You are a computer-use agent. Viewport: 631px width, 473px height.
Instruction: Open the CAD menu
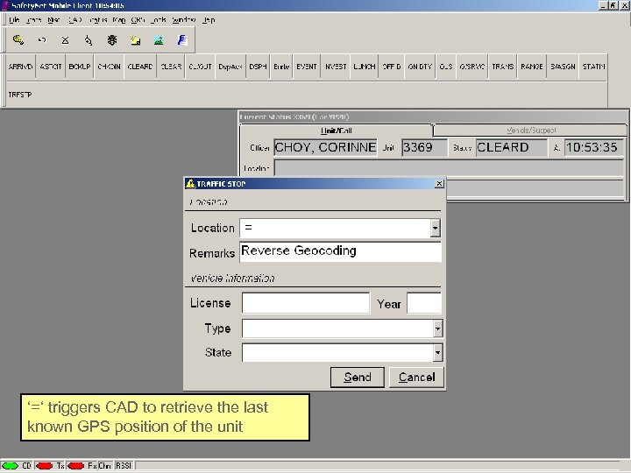(x=75, y=19)
